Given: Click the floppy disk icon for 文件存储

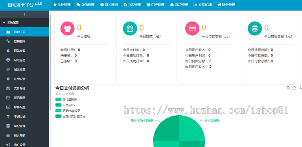Looking at the screenshot, I should [8, 88].
